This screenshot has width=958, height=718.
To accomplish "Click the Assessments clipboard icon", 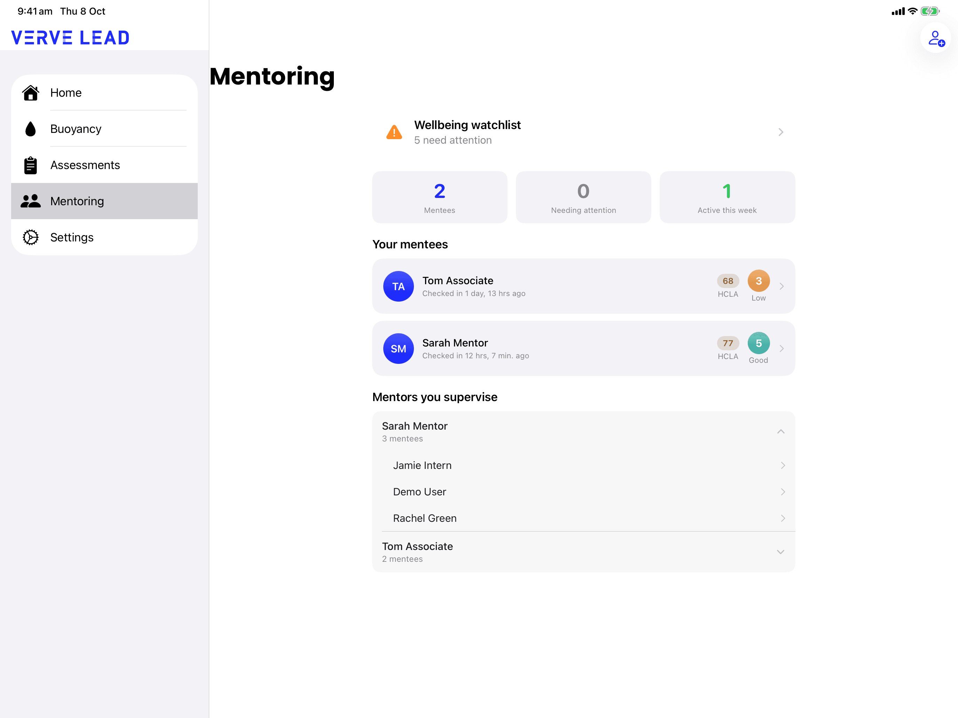I will point(31,165).
